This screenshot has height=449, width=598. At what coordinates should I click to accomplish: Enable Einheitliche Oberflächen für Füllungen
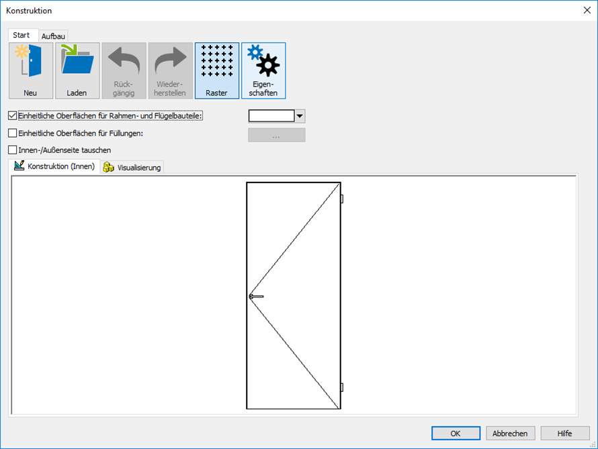click(x=13, y=133)
